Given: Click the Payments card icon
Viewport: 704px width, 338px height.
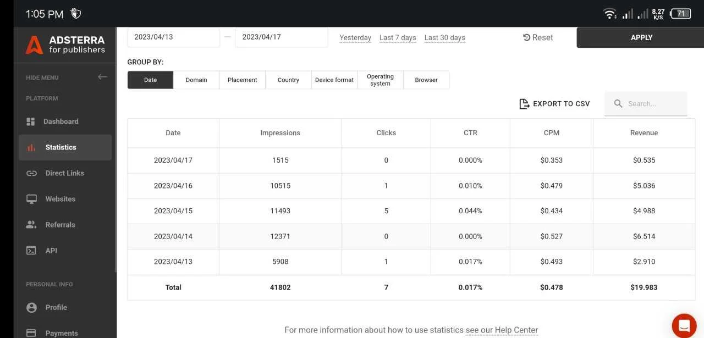Looking at the screenshot, I should pyautogui.click(x=31, y=333).
